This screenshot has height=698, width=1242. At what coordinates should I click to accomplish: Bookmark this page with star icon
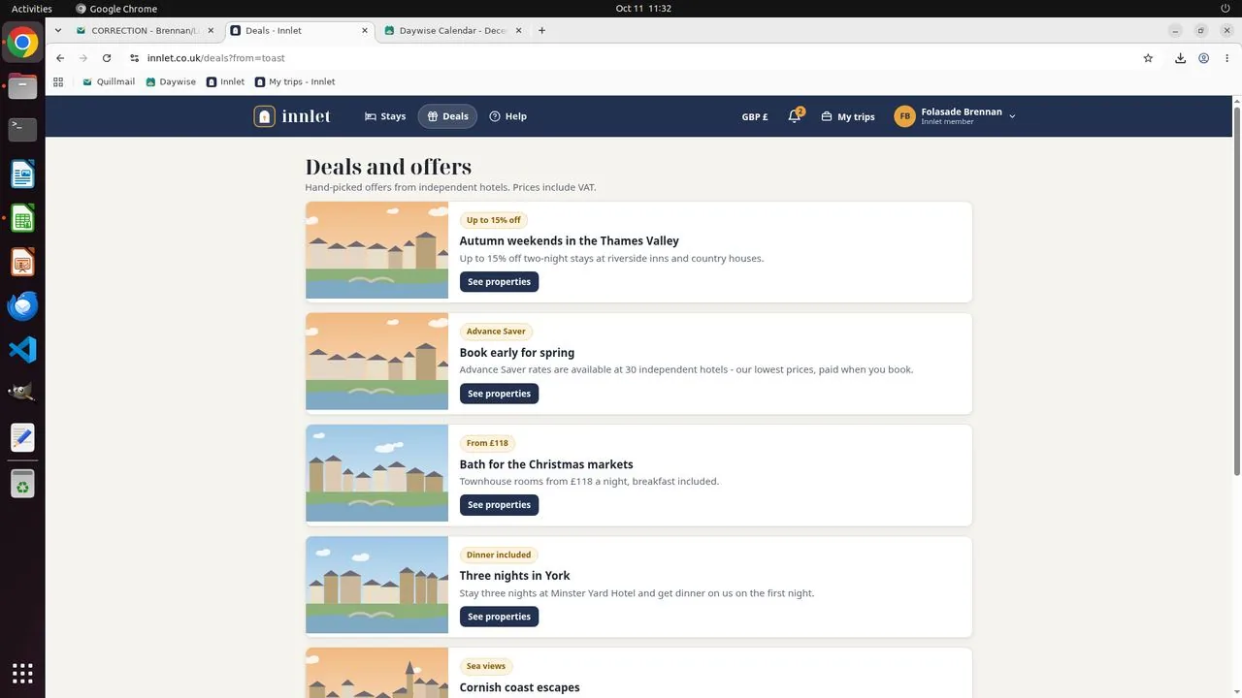point(1148,58)
